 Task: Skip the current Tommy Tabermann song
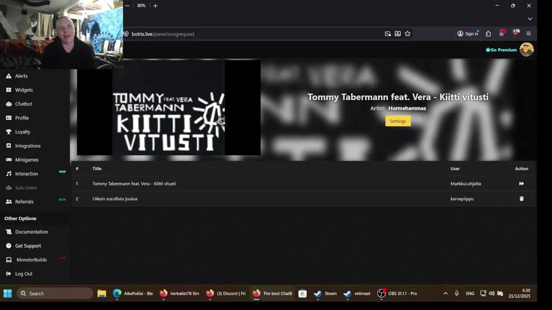click(521, 183)
